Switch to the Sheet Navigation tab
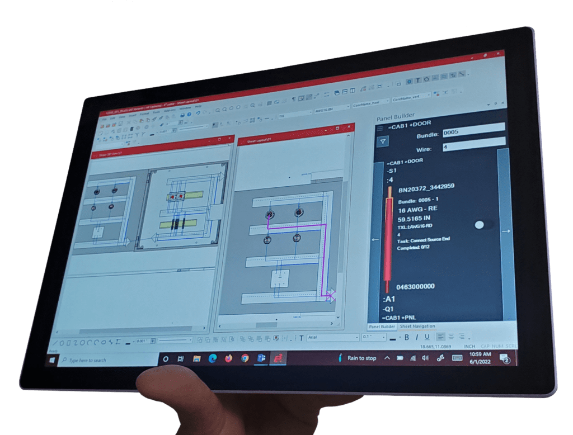The height and width of the screenshot is (435, 573). (417, 326)
